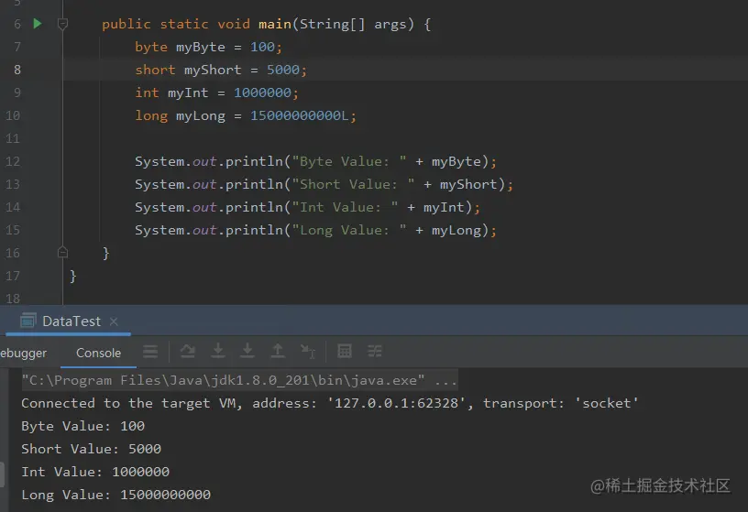Image resolution: width=748 pixels, height=512 pixels.
Task: Click the 'Short Value: 5000' console output
Action: [x=91, y=449]
